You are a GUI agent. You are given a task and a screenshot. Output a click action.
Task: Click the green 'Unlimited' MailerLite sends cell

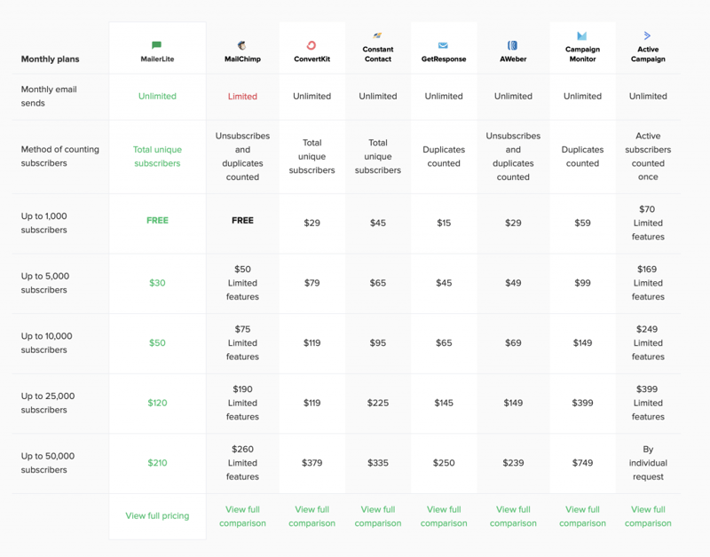pyautogui.click(x=157, y=96)
